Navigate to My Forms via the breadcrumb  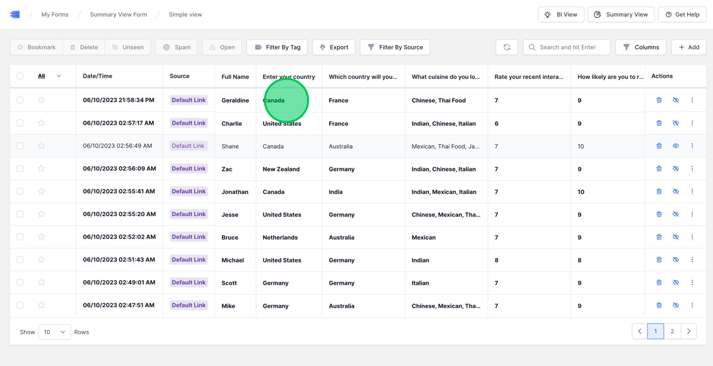coord(54,14)
